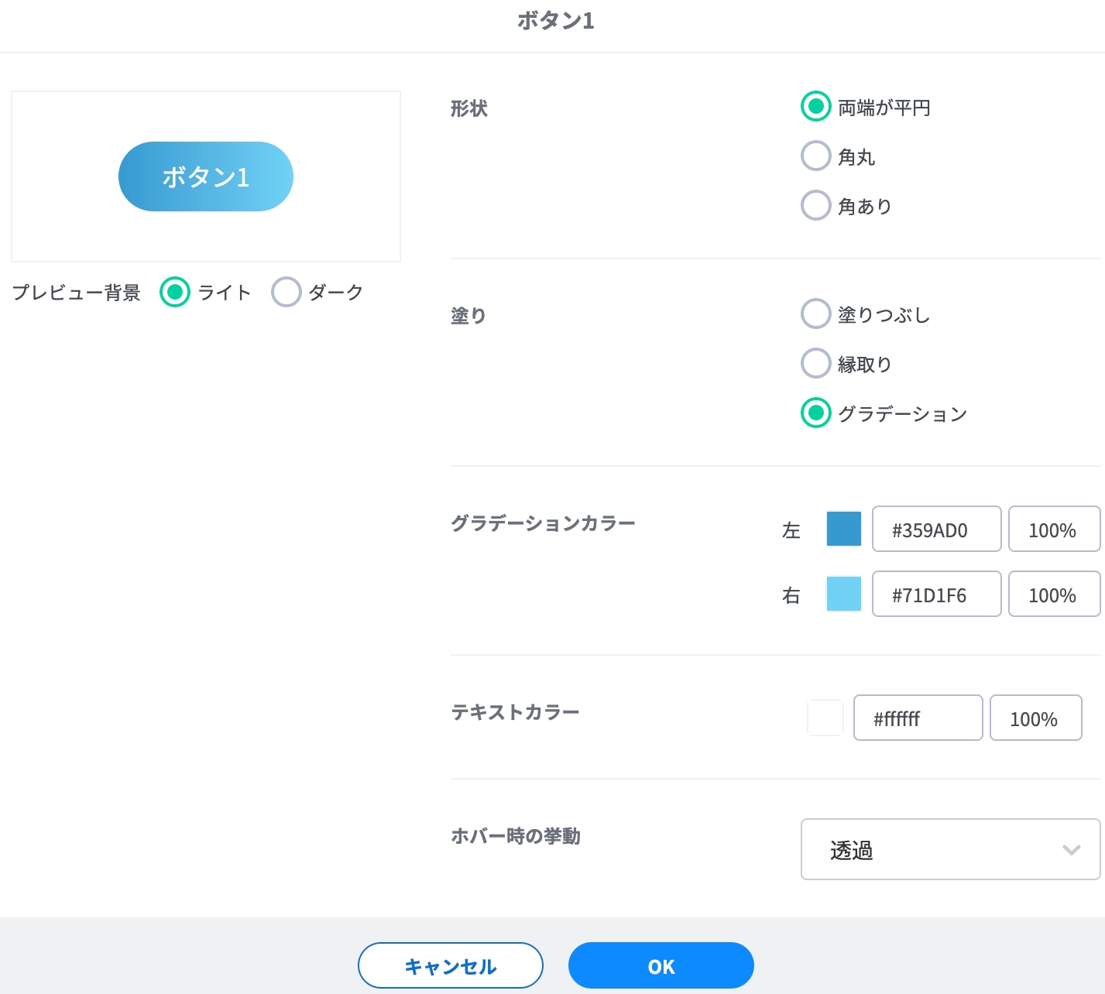Edit the #359AD0 hex color field
The height and width of the screenshot is (994, 1105).
937,529
